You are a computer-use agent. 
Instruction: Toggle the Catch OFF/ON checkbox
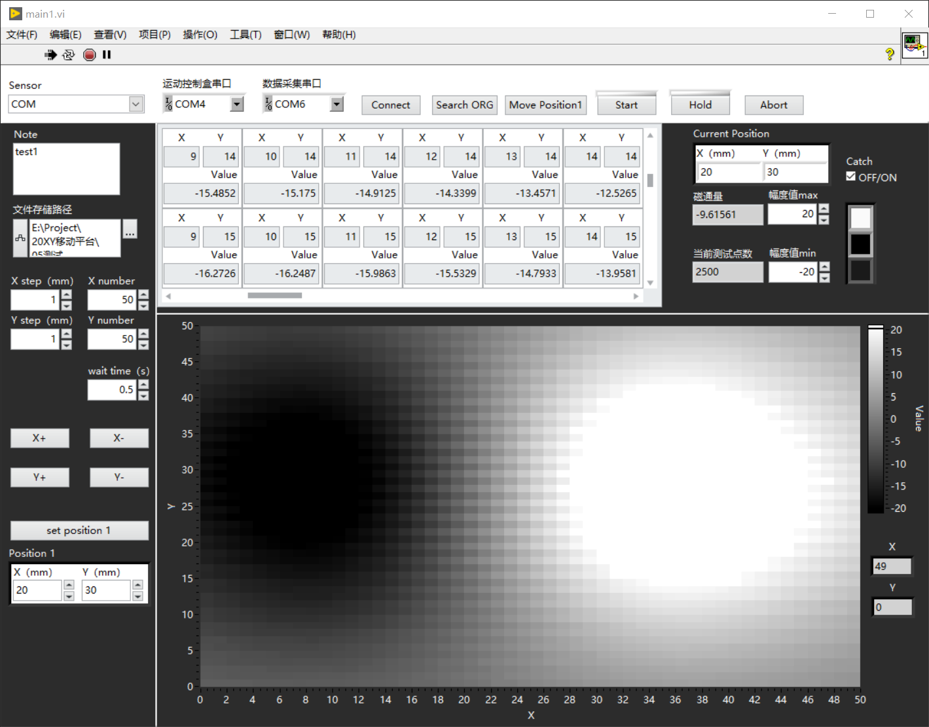point(851,177)
